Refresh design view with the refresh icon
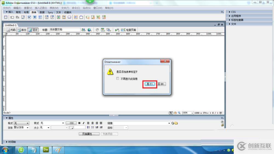 pyautogui.click(x=97, y=30)
